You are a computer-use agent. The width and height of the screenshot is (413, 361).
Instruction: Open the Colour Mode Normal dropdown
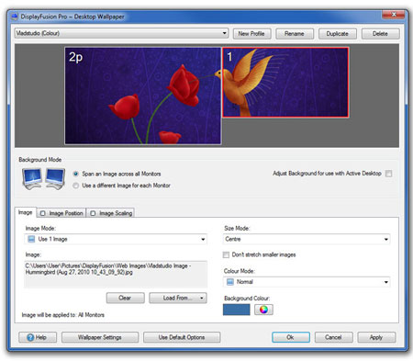(307, 282)
